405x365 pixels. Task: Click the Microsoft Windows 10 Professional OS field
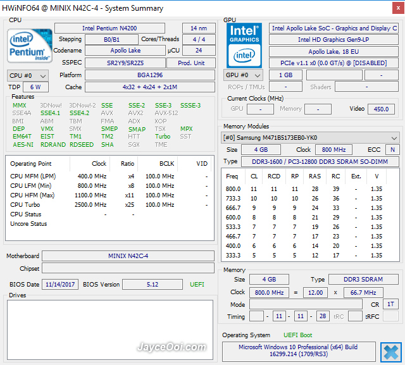pos(299,352)
